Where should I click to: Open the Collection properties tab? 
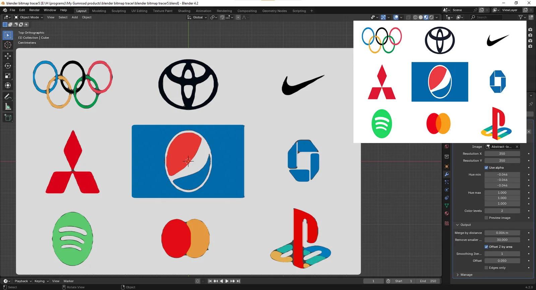click(x=447, y=156)
